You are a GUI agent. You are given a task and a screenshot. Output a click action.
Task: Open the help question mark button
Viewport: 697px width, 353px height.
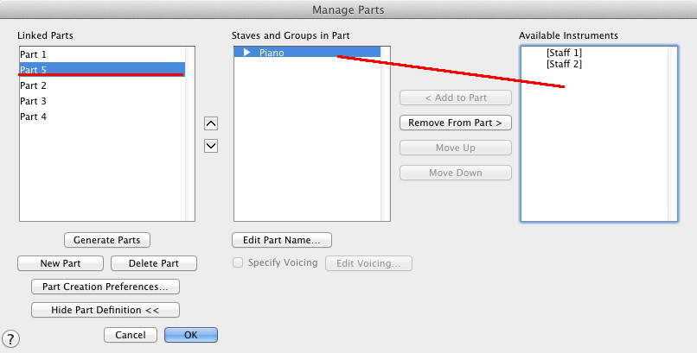[x=11, y=339]
